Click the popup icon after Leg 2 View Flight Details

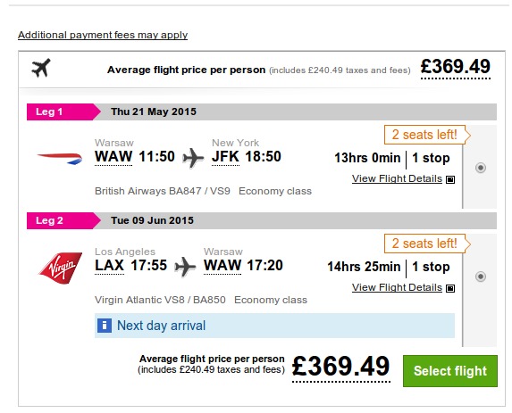tap(450, 288)
